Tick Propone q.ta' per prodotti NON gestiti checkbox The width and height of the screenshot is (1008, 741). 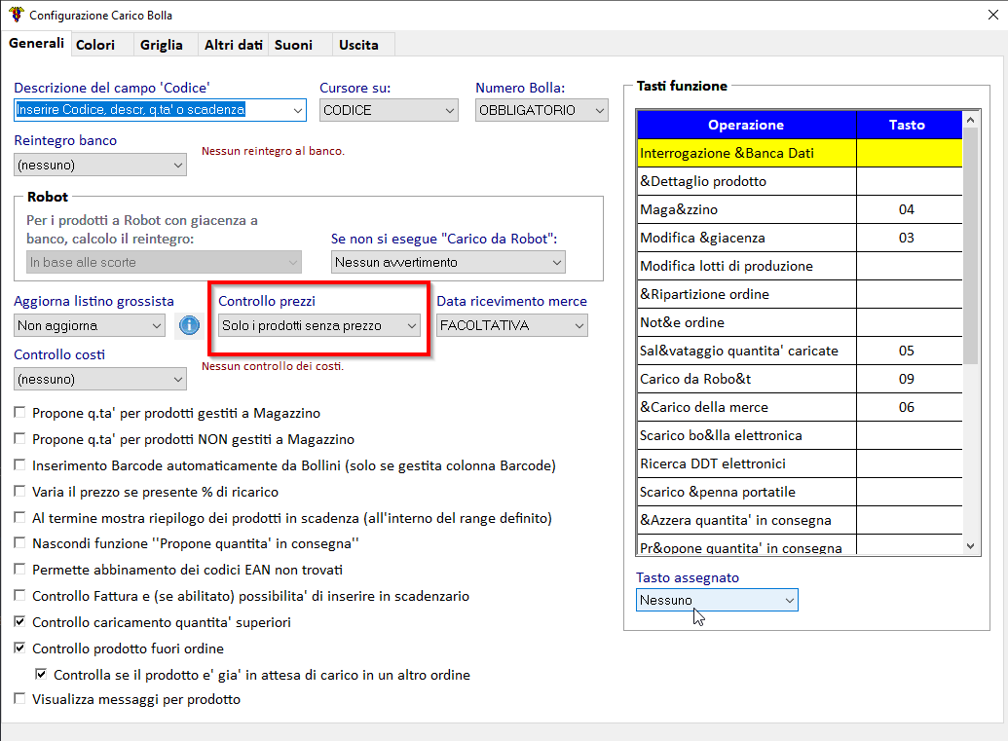click(x=19, y=439)
